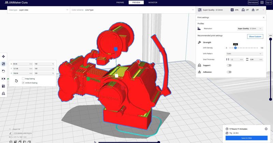Switch to top view camera icon
Image resolution: width=273 pixels, height=143 pixels.
20,142
